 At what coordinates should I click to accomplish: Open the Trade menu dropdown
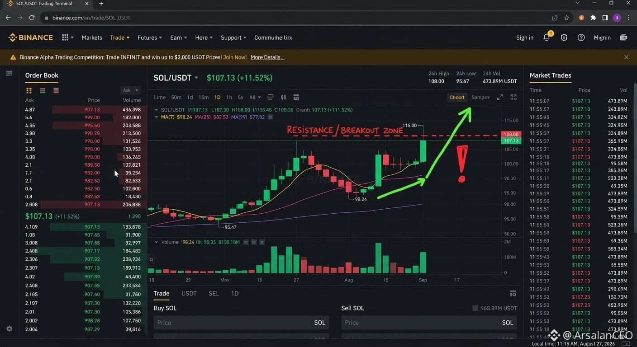120,38
